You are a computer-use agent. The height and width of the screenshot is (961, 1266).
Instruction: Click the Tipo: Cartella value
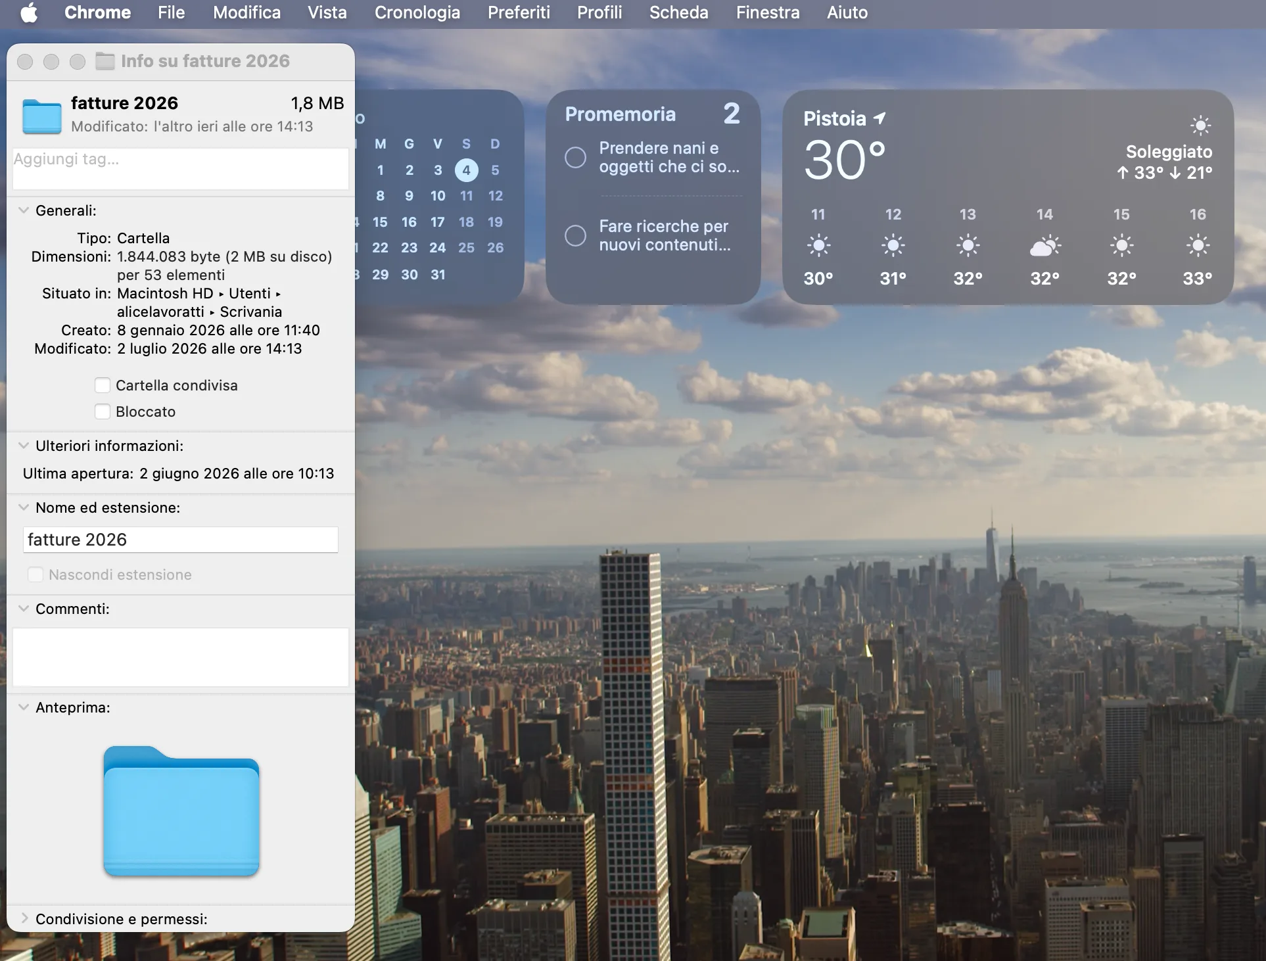pyautogui.click(x=143, y=238)
